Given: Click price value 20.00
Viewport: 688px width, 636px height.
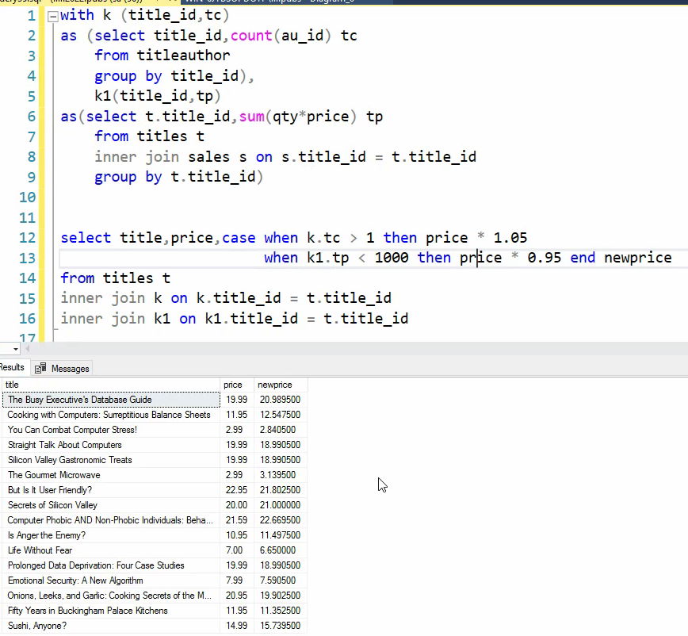Looking at the screenshot, I should [x=237, y=505].
